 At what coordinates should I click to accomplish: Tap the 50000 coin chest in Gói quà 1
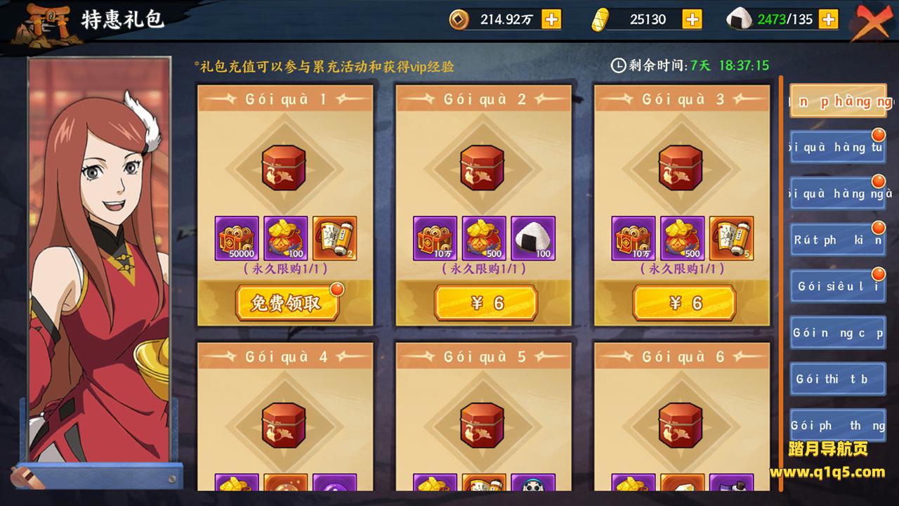(x=237, y=239)
